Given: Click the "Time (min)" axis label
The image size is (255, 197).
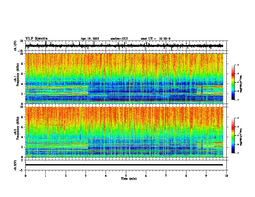Looking at the screenshot, I should pos(129,179).
